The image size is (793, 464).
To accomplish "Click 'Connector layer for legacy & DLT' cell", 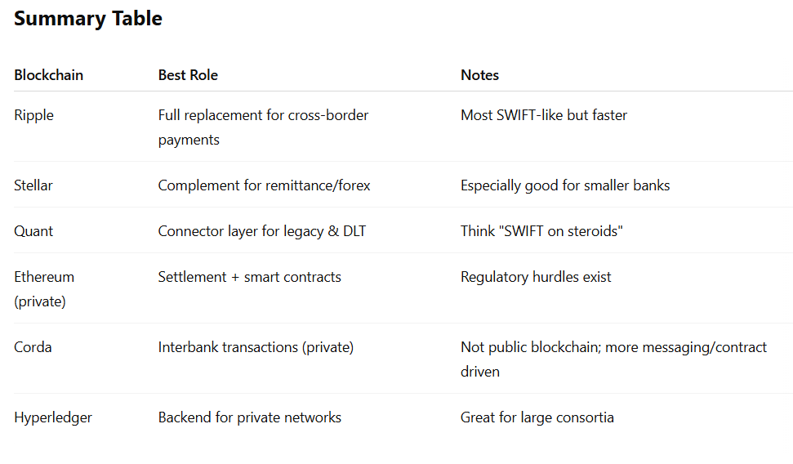I will click(x=262, y=231).
